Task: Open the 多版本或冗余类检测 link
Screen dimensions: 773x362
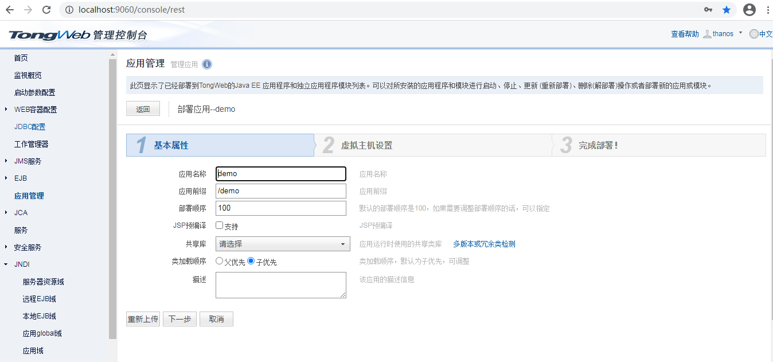Action: (x=484, y=244)
